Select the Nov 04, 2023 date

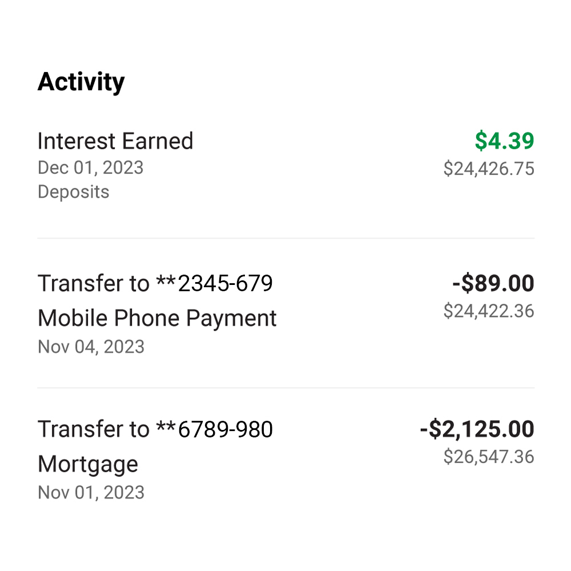pyautogui.click(x=90, y=347)
